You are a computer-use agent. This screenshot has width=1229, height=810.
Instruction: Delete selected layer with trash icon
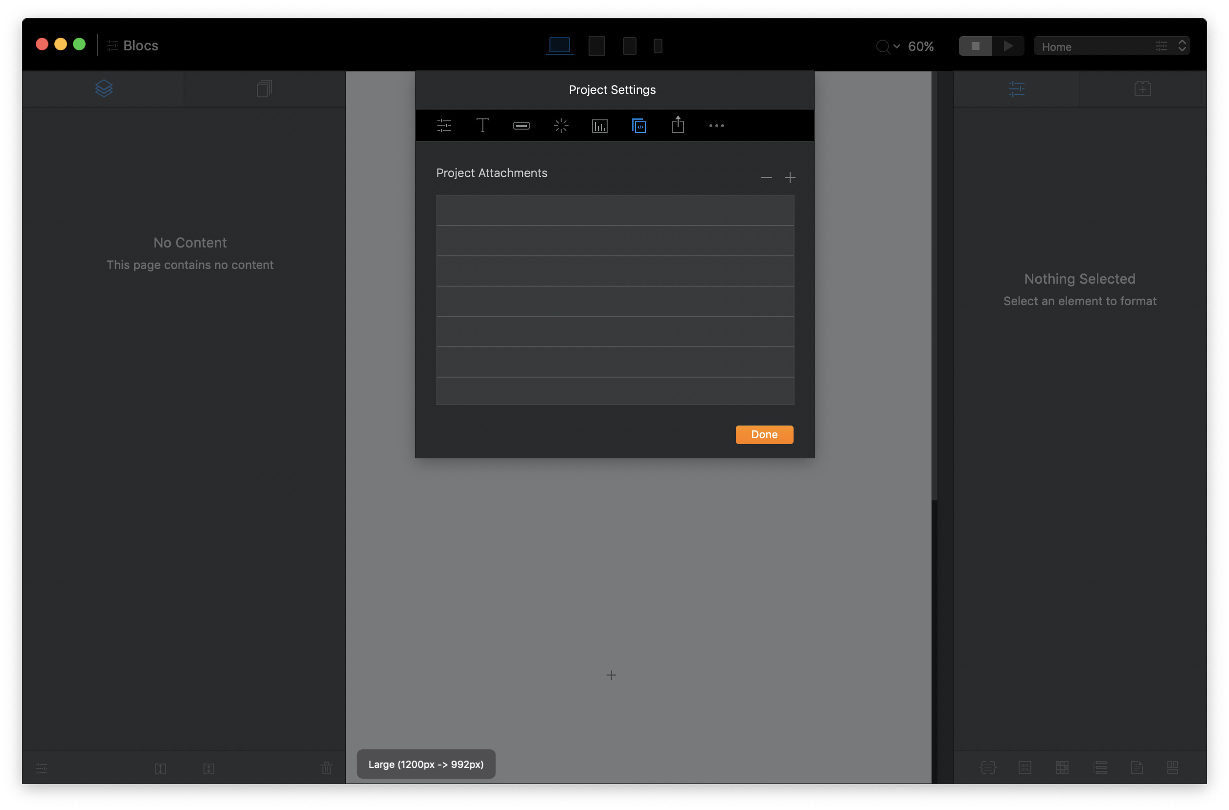(x=326, y=767)
